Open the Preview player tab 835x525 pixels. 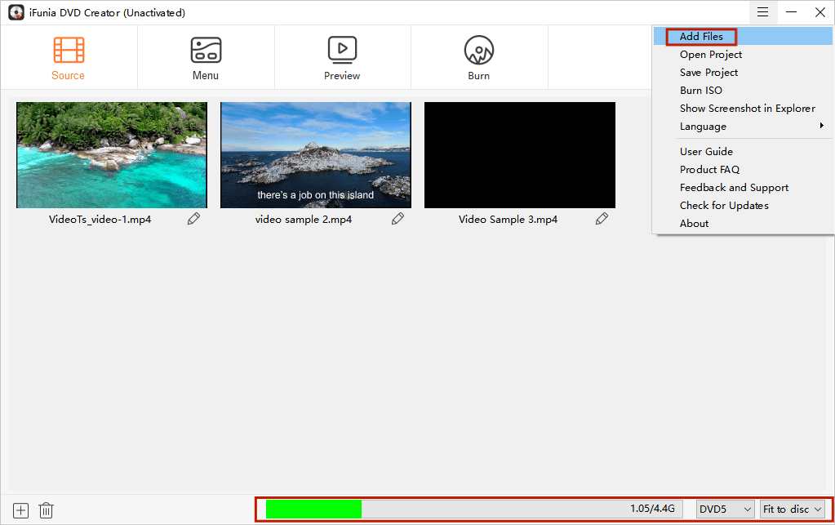click(342, 51)
